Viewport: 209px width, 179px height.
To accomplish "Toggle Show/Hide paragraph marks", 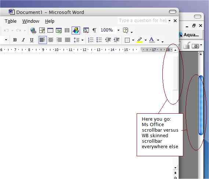I will click(x=94, y=30).
